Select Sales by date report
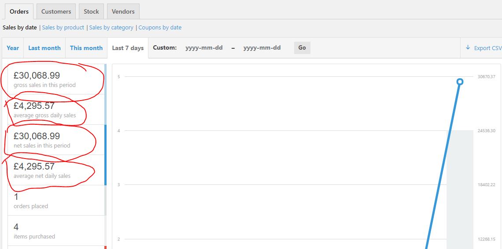This screenshot has height=249, width=502. (19, 28)
